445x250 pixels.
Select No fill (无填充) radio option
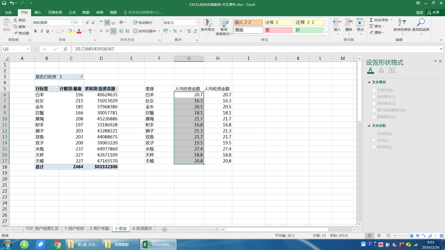point(374,90)
